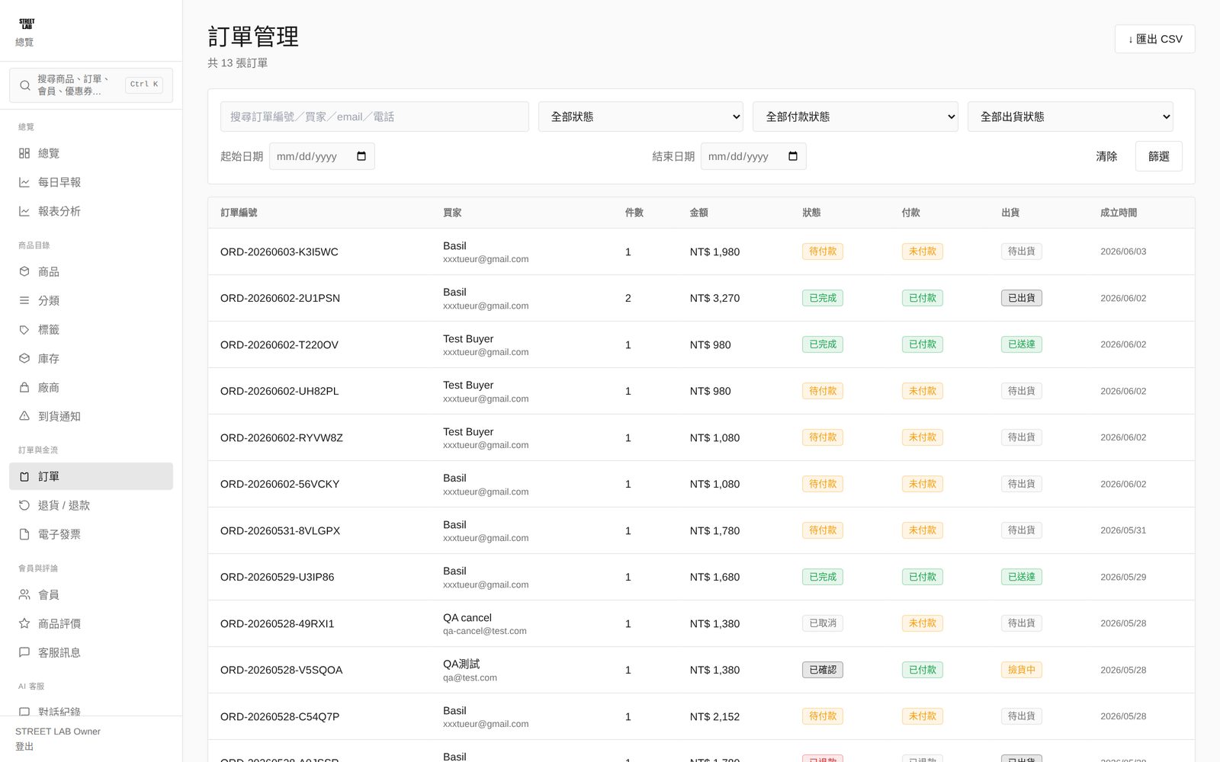Click amount NT$ 3,270

(714, 298)
